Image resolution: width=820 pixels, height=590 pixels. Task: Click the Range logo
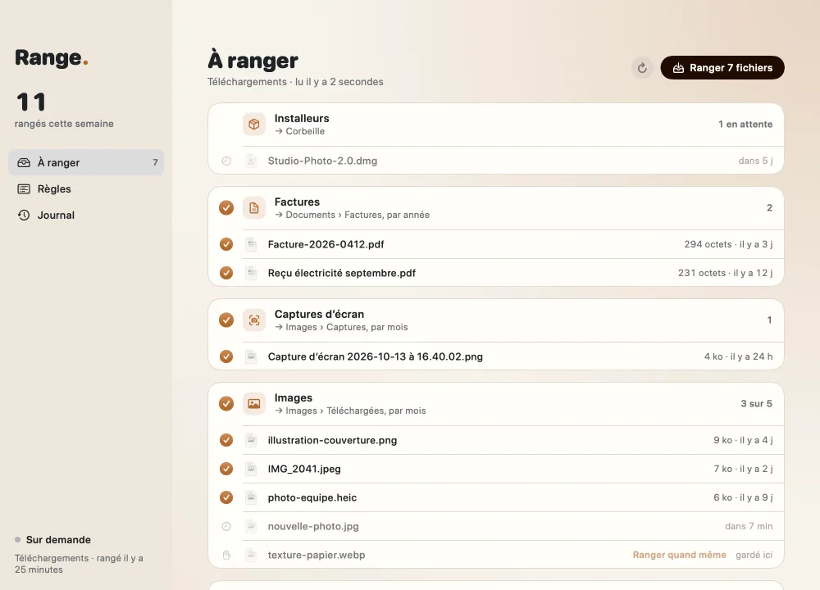coord(51,57)
